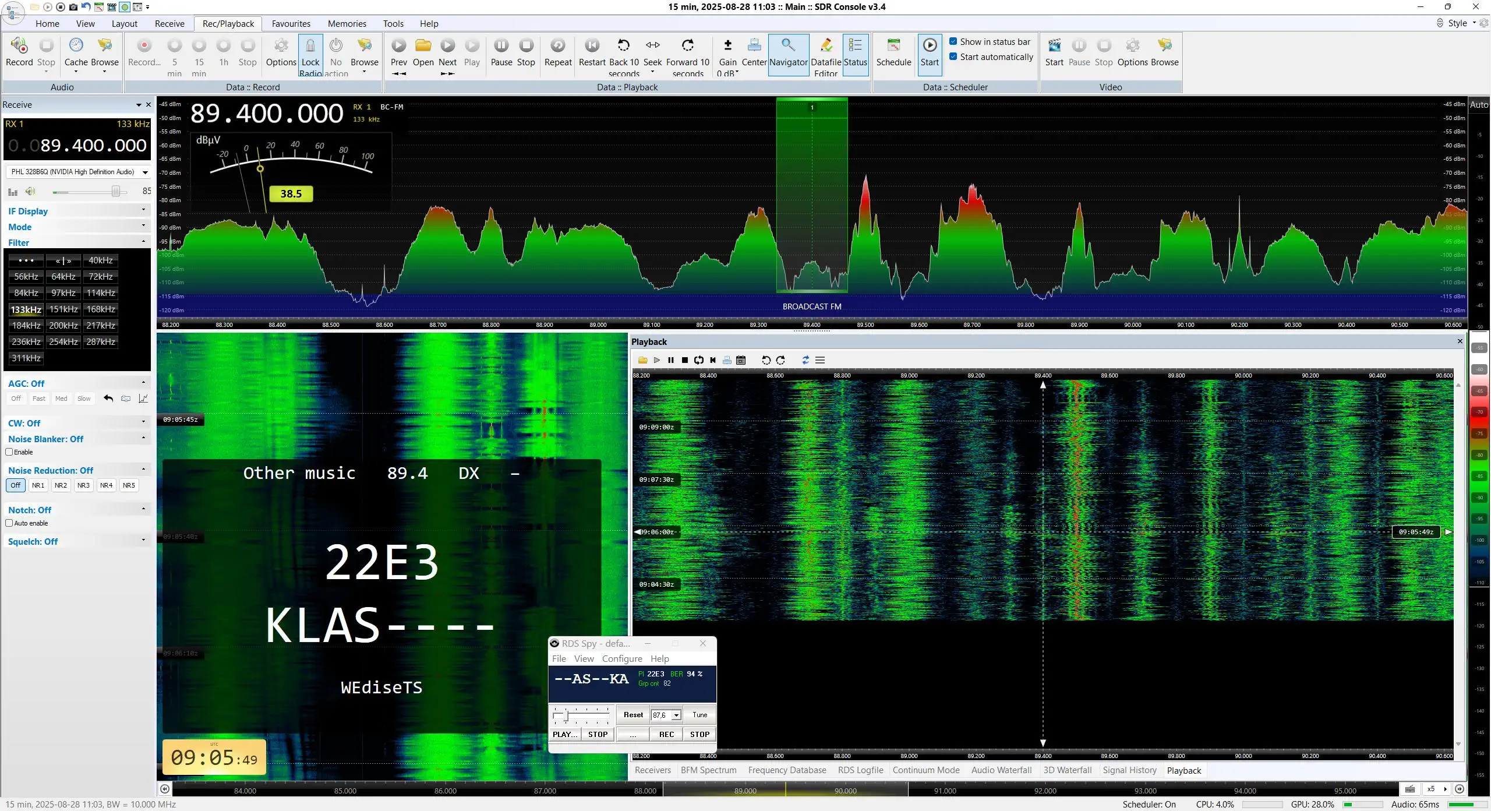The image size is (1491, 811).
Task: Enable the Noise Blanker checkbox
Action: pos(9,452)
